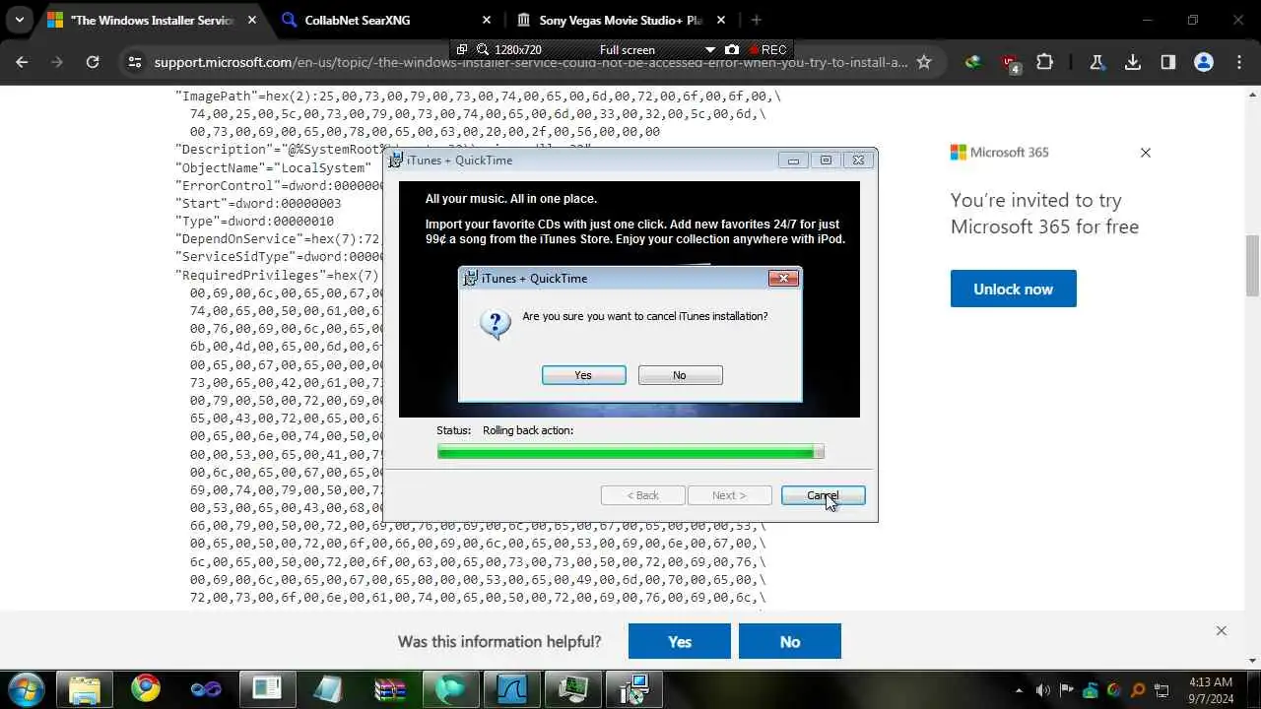Click Cancel button in iTunes installer
This screenshot has width=1261, height=709.
click(x=823, y=495)
